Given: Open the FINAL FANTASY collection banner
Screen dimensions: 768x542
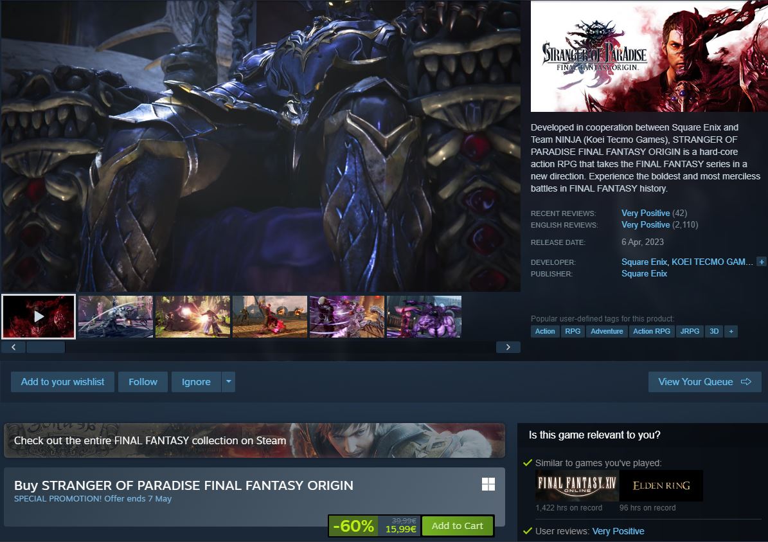Looking at the screenshot, I should [255, 440].
